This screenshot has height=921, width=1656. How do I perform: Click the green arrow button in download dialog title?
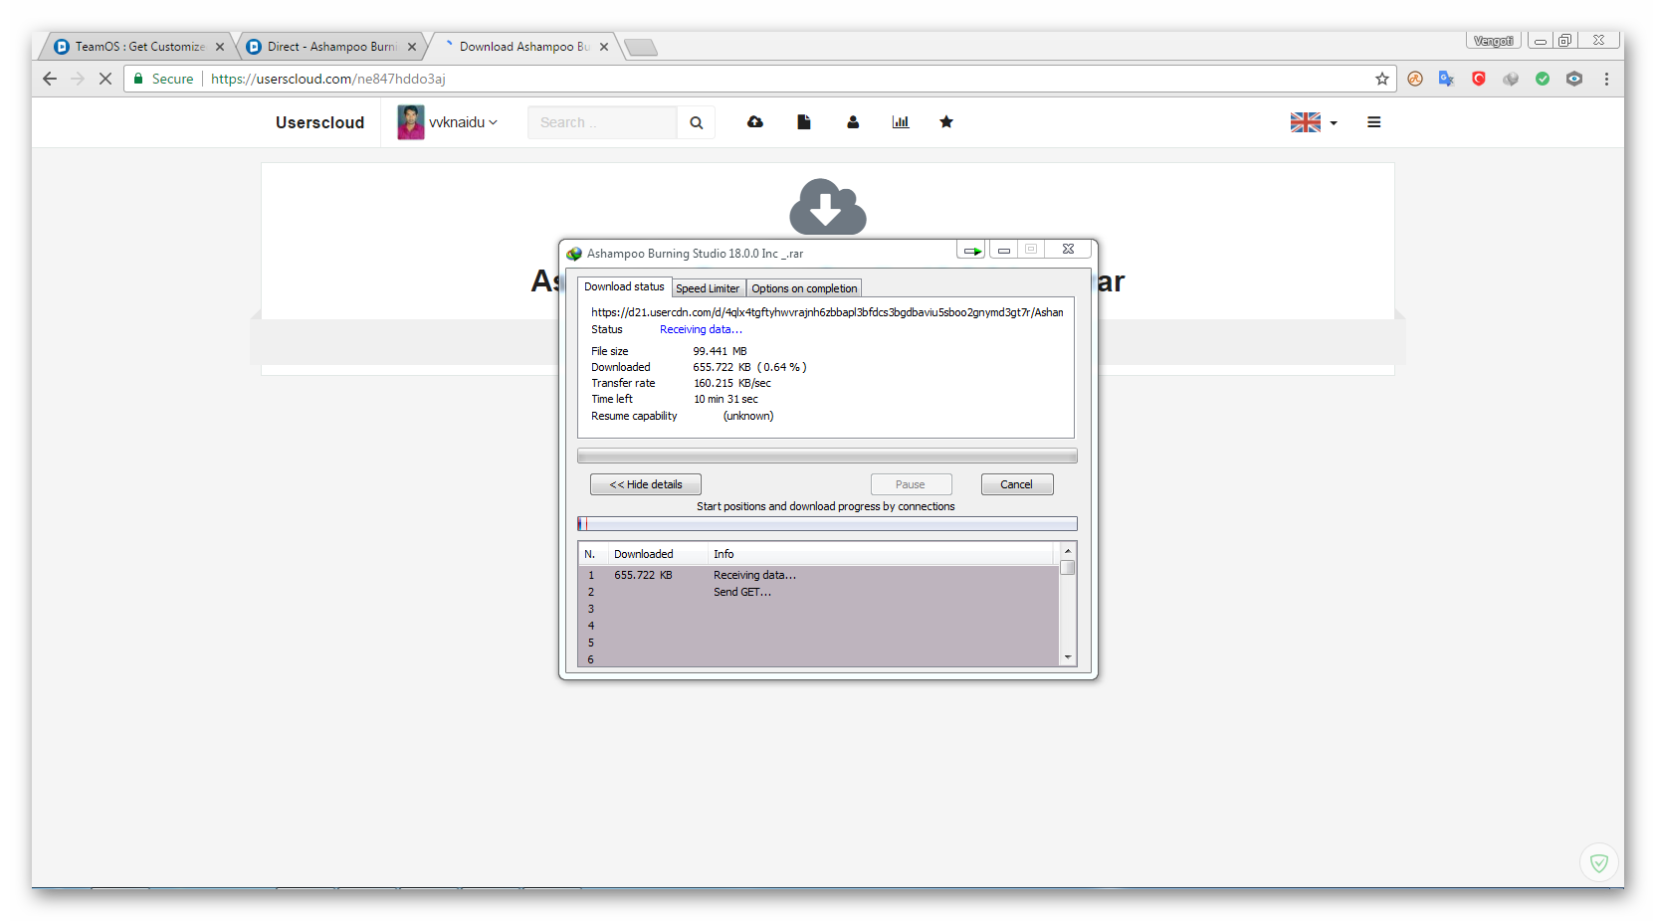click(972, 250)
